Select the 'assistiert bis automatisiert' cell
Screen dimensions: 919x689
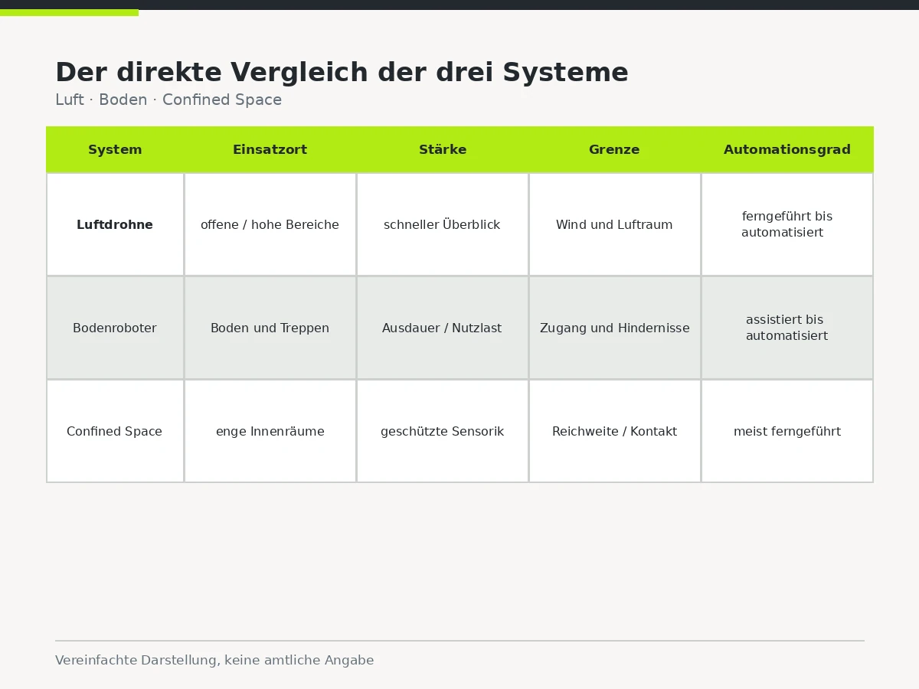(787, 328)
